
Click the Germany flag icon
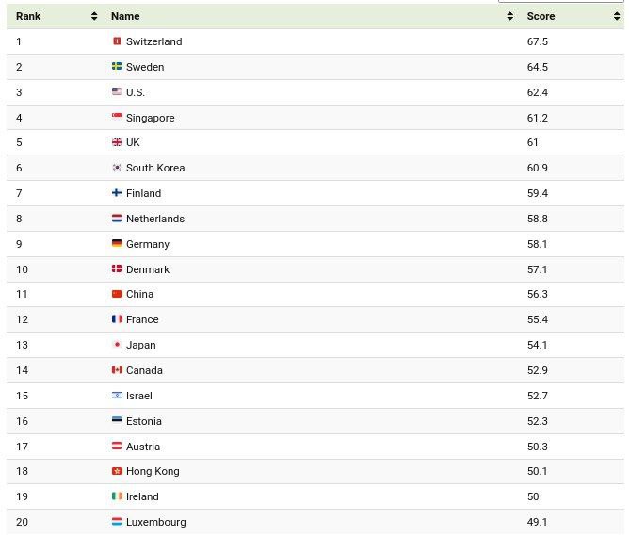click(x=117, y=243)
